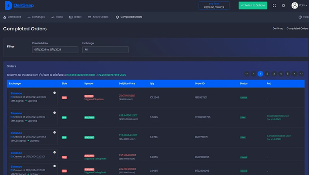Go to next page with single arrow

tap(294, 74)
